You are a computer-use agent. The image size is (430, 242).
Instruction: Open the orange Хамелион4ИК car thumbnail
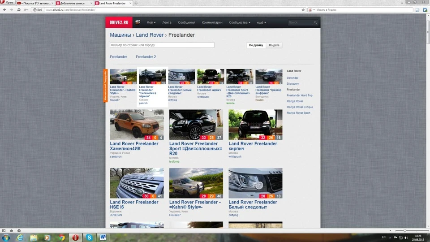[x=137, y=125]
